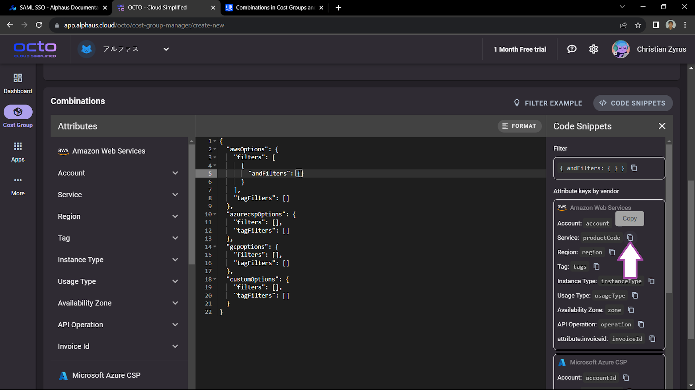Copy the Azure accountId key
This screenshot has height=390, width=695.
tap(626, 378)
